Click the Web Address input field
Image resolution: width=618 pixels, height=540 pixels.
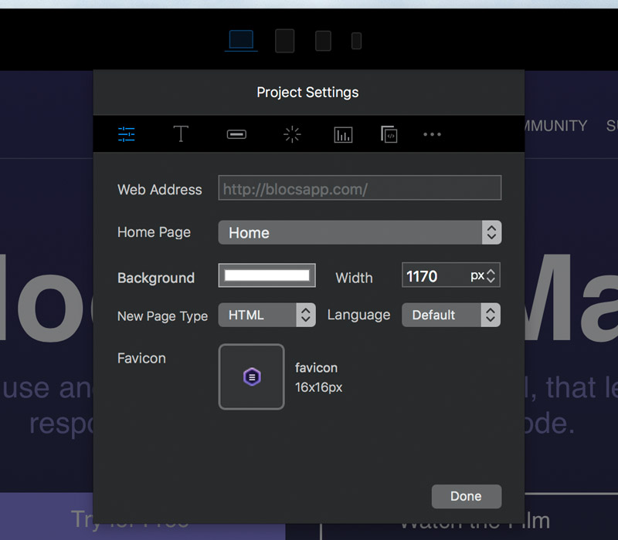(360, 187)
